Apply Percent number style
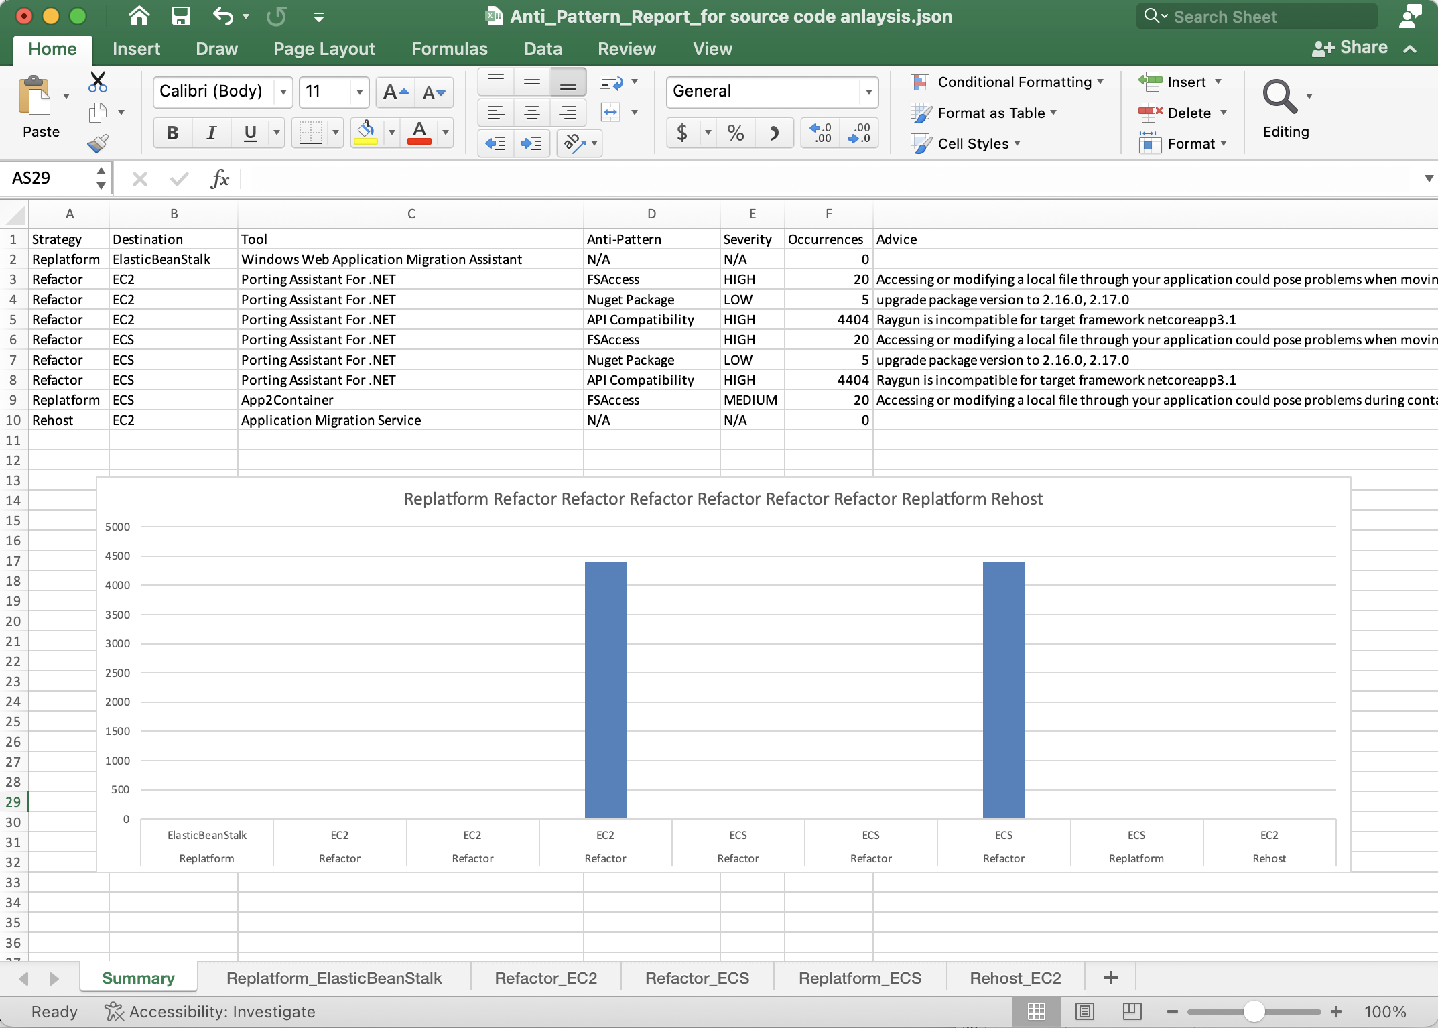Screen dimensions: 1438x1028 tap(735, 133)
